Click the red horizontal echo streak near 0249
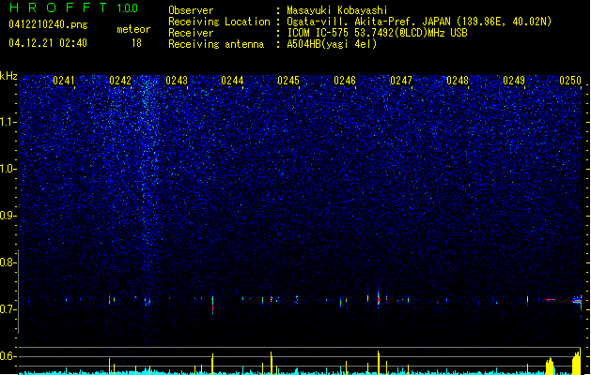 [551, 300]
